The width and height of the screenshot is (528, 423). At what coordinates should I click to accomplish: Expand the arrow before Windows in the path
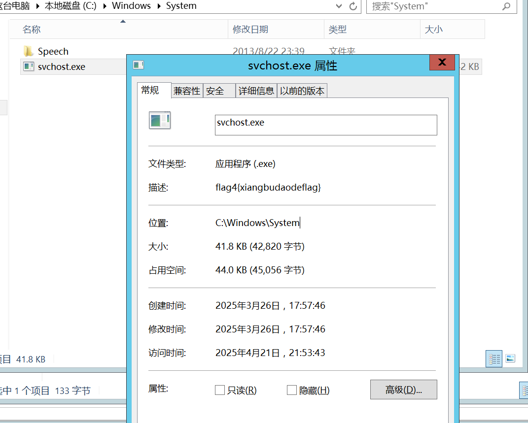(105, 6)
